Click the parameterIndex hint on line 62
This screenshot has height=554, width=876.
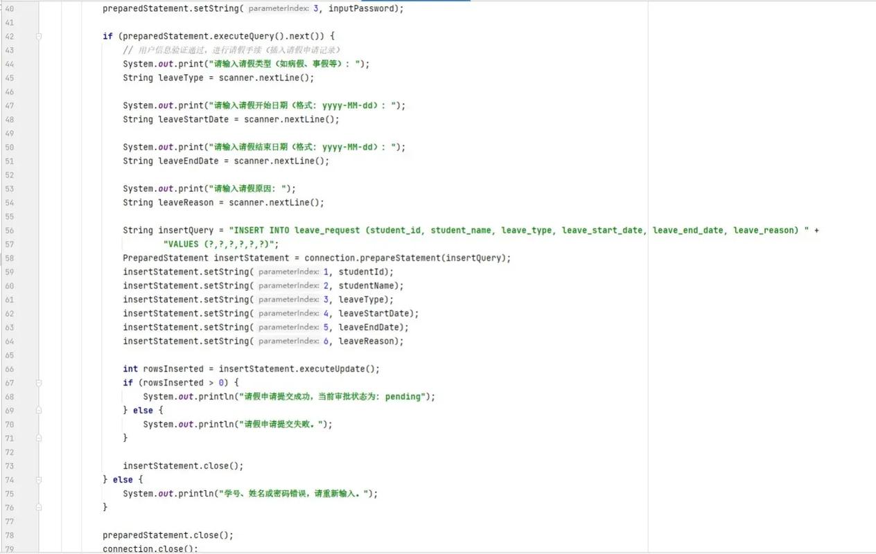pos(288,313)
